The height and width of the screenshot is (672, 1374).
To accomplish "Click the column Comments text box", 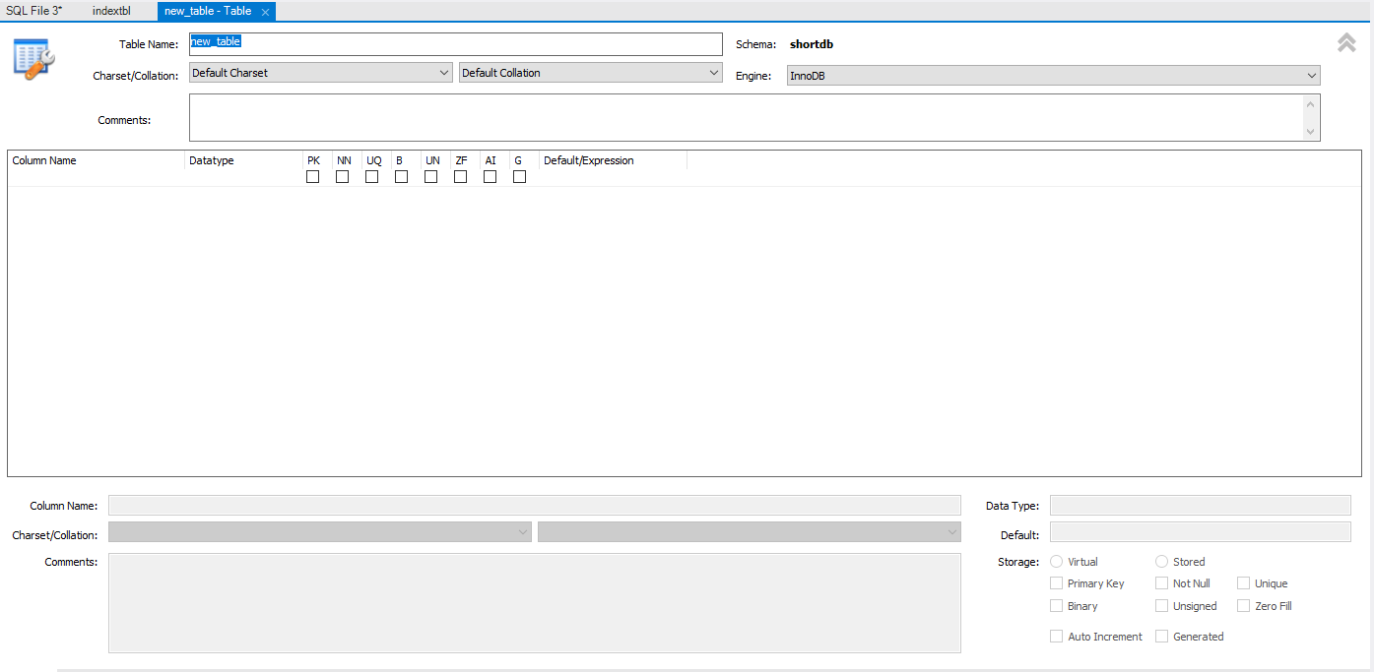I will pyautogui.click(x=535, y=603).
